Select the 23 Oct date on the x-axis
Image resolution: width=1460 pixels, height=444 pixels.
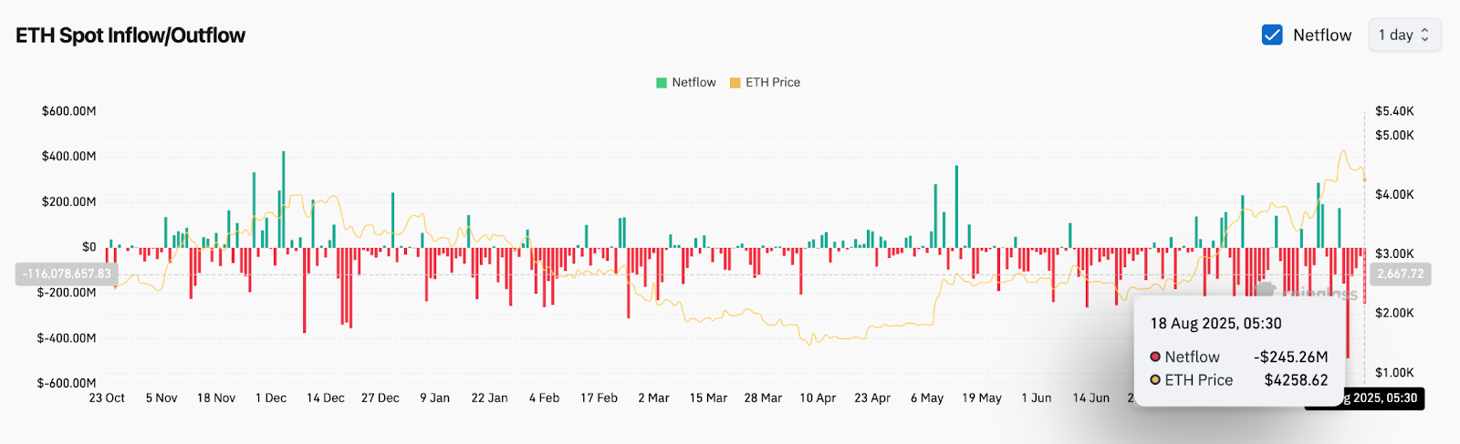[x=107, y=398]
